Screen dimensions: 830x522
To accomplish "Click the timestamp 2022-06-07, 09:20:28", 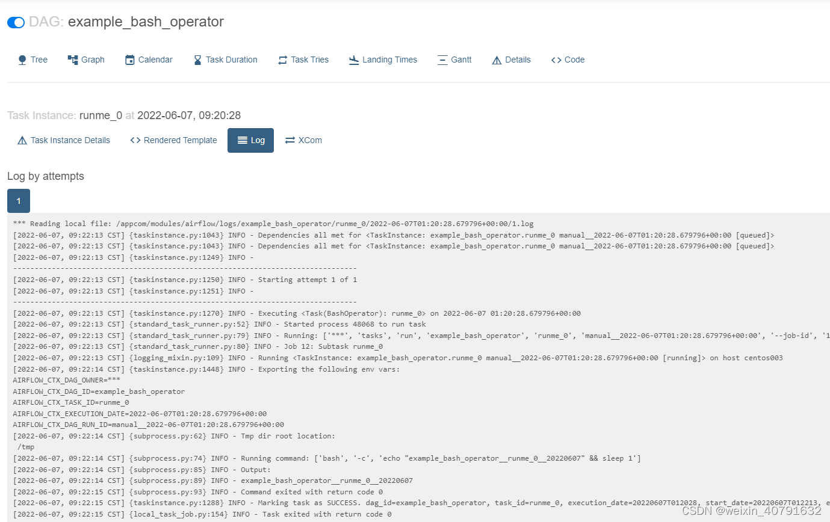I will 189,115.
